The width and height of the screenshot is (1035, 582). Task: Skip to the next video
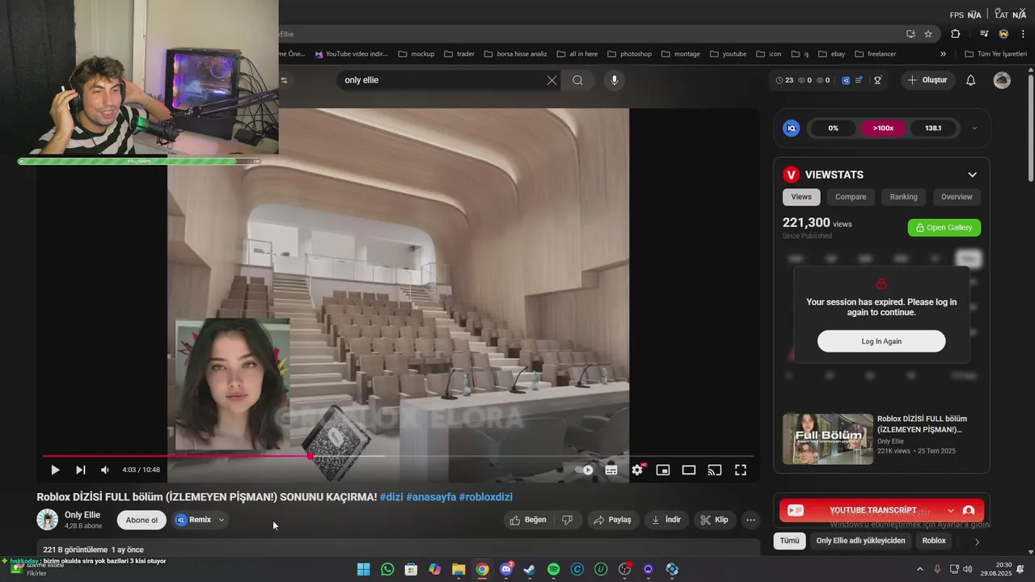pyautogui.click(x=81, y=470)
